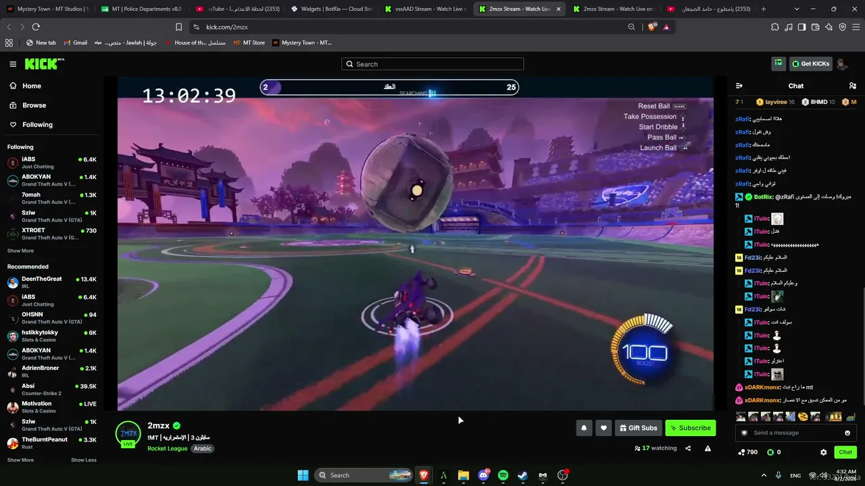The height and width of the screenshot is (486, 865).
Task: Toggle stream notifications bell
Action: (584, 428)
